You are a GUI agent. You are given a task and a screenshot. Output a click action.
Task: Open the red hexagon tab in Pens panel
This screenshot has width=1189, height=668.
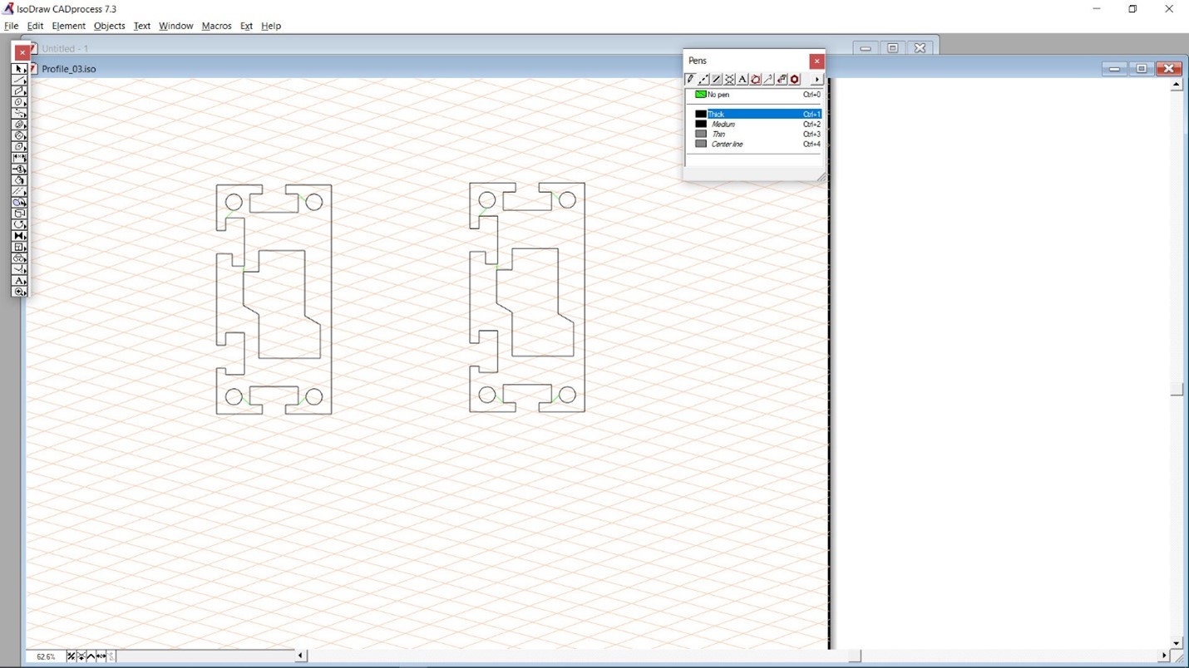(794, 79)
